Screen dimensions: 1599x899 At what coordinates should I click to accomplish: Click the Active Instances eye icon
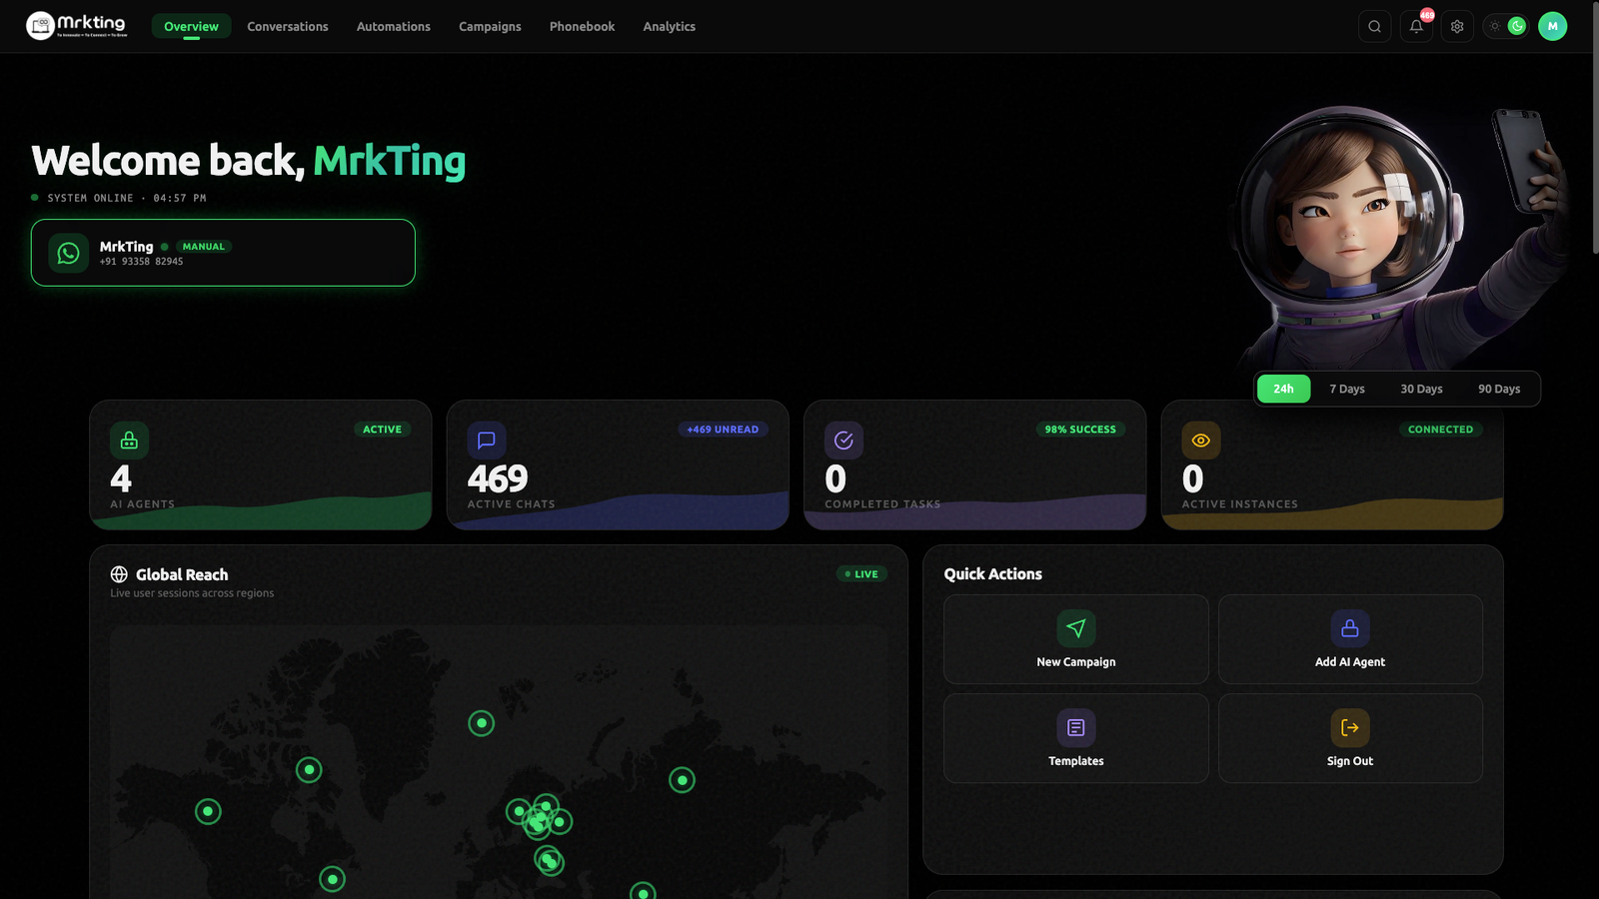(1200, 441)
